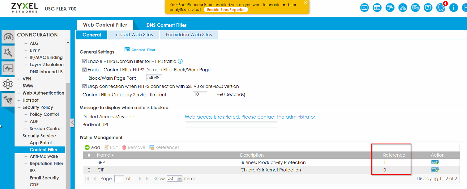Click the action icon for CIP profile
Image resolution: width=467 pixels, height=189 pixels.
click(435, 170)
